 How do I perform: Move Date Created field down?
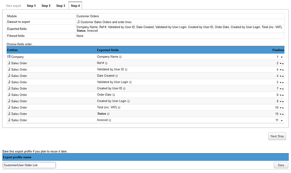[x=281, y=76]
